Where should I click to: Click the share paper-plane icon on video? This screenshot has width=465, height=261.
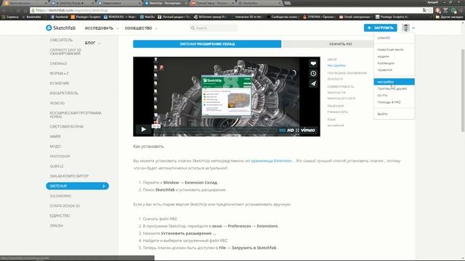click(x=313, y=83)
